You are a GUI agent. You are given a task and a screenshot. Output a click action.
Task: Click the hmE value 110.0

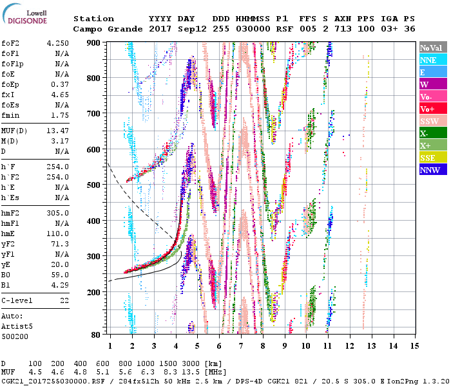coord(58,234)
